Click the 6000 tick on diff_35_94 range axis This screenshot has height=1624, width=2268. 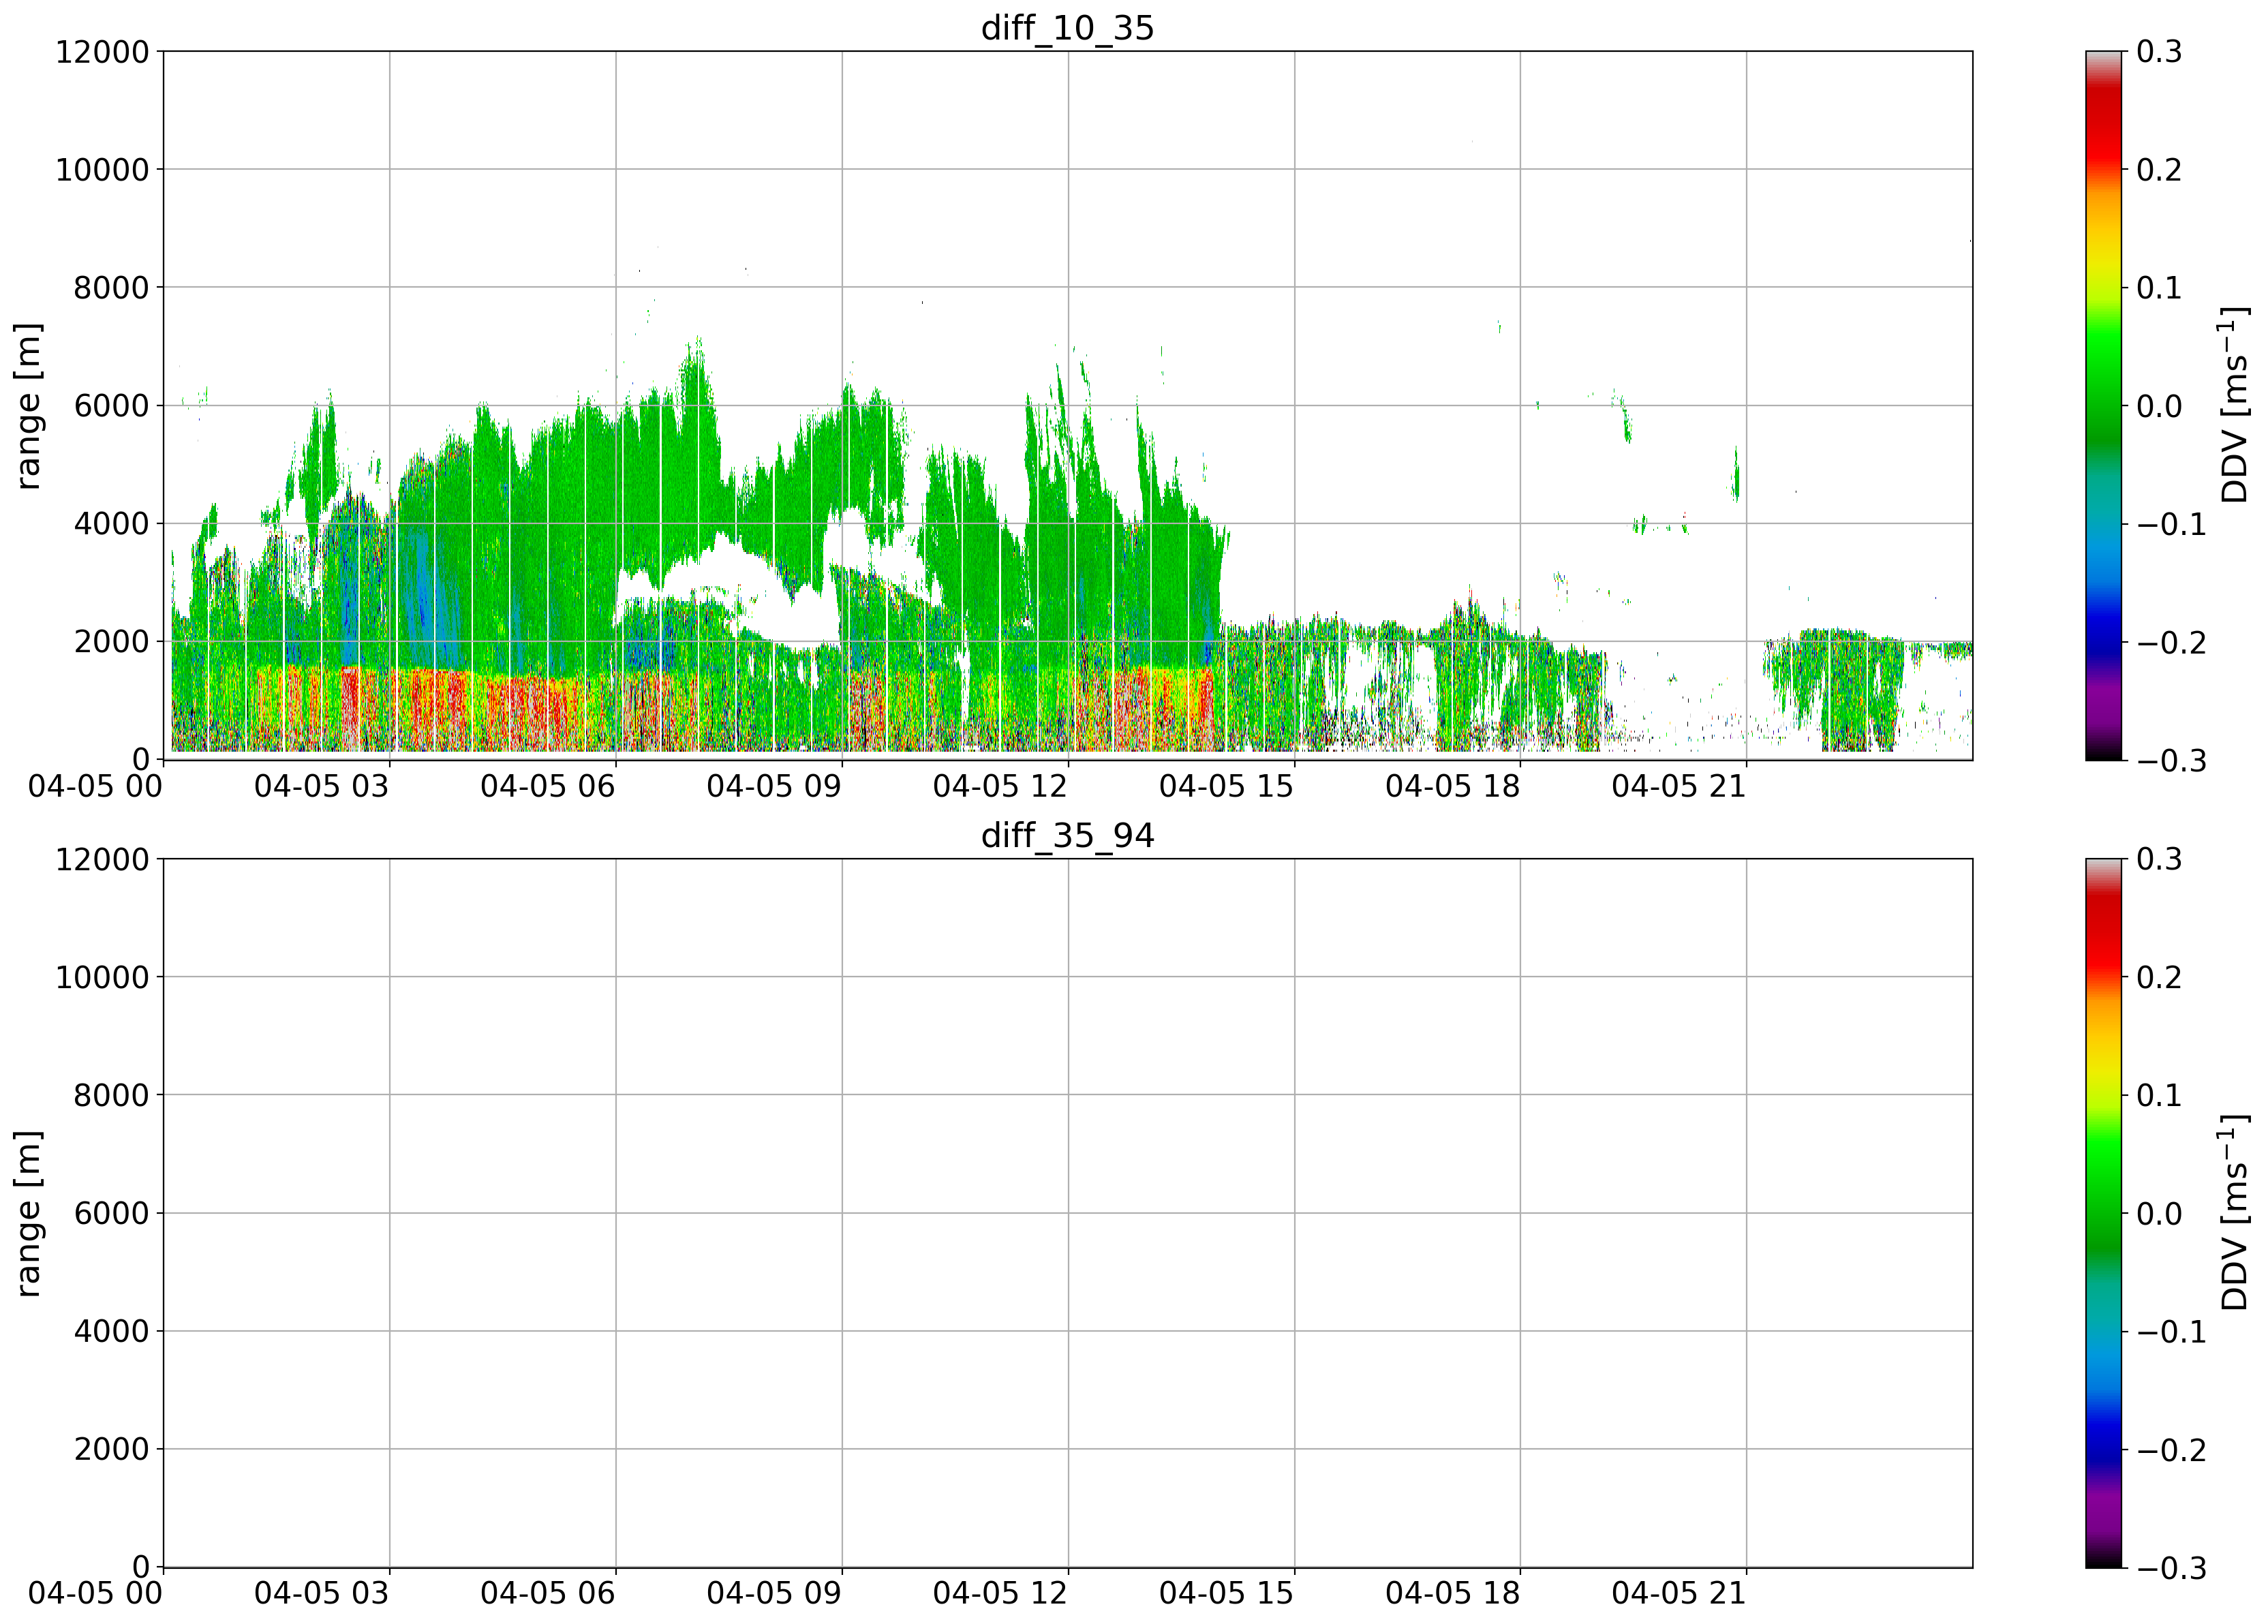[111, 1213]
